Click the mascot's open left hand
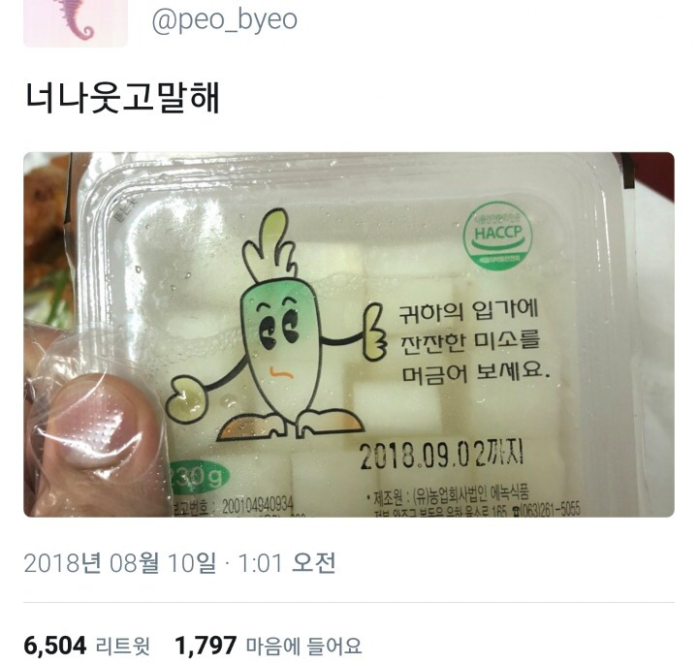698x663 pixels. (x=185, y=398)
